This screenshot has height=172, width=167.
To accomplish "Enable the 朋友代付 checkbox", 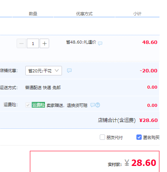I will (x=102, y=137).
